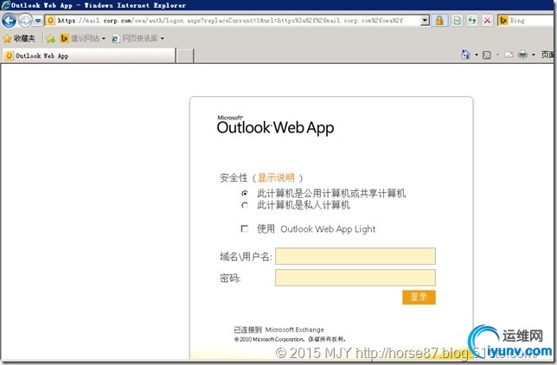Click the Home page icon in command bar
This screenshot has width=557, height=365.
(x=465, y=54)
